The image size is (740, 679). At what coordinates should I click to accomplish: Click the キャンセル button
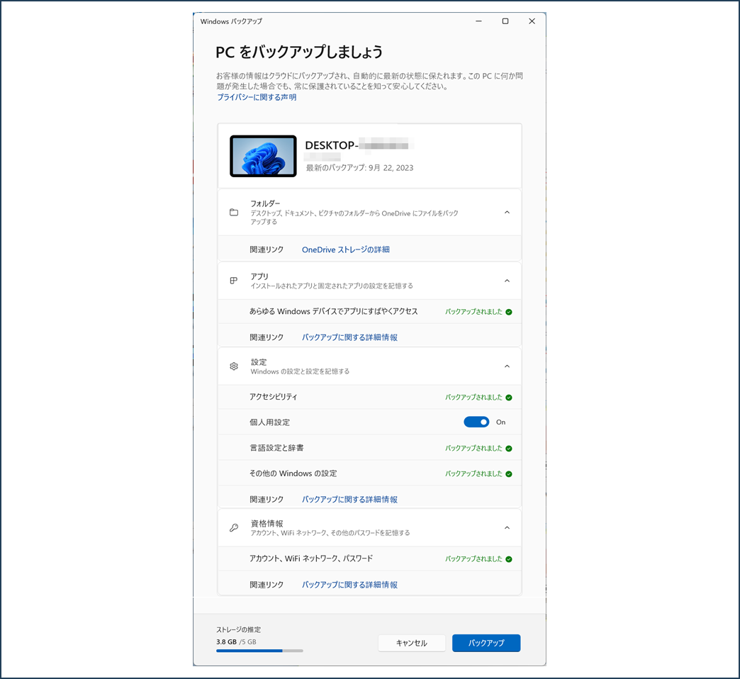point(412,643)
